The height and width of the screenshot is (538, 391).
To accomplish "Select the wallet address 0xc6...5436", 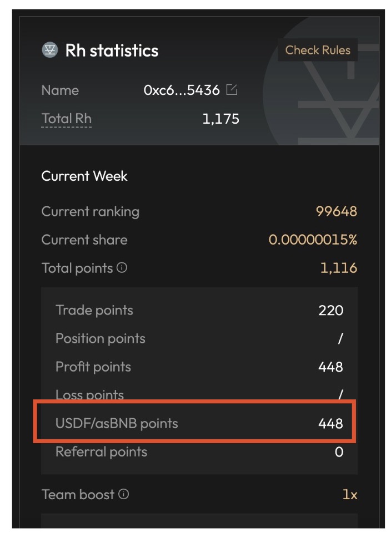I will pyautogui.click(x=182, y=90).
